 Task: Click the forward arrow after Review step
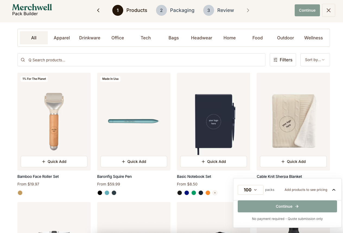[x=248, y=10]
